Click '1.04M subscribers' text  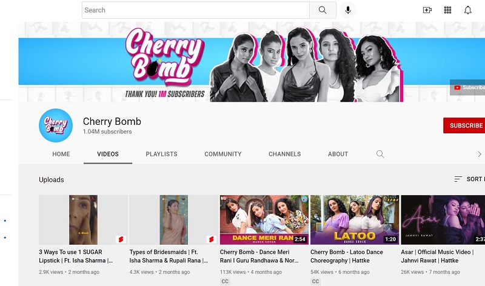107,131
